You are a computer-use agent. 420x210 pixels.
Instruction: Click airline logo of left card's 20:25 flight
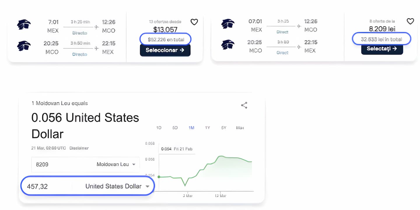pos(24,46)
